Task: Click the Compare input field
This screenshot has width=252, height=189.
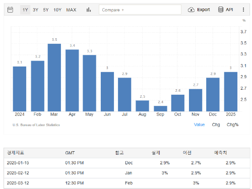Action: 140,10
